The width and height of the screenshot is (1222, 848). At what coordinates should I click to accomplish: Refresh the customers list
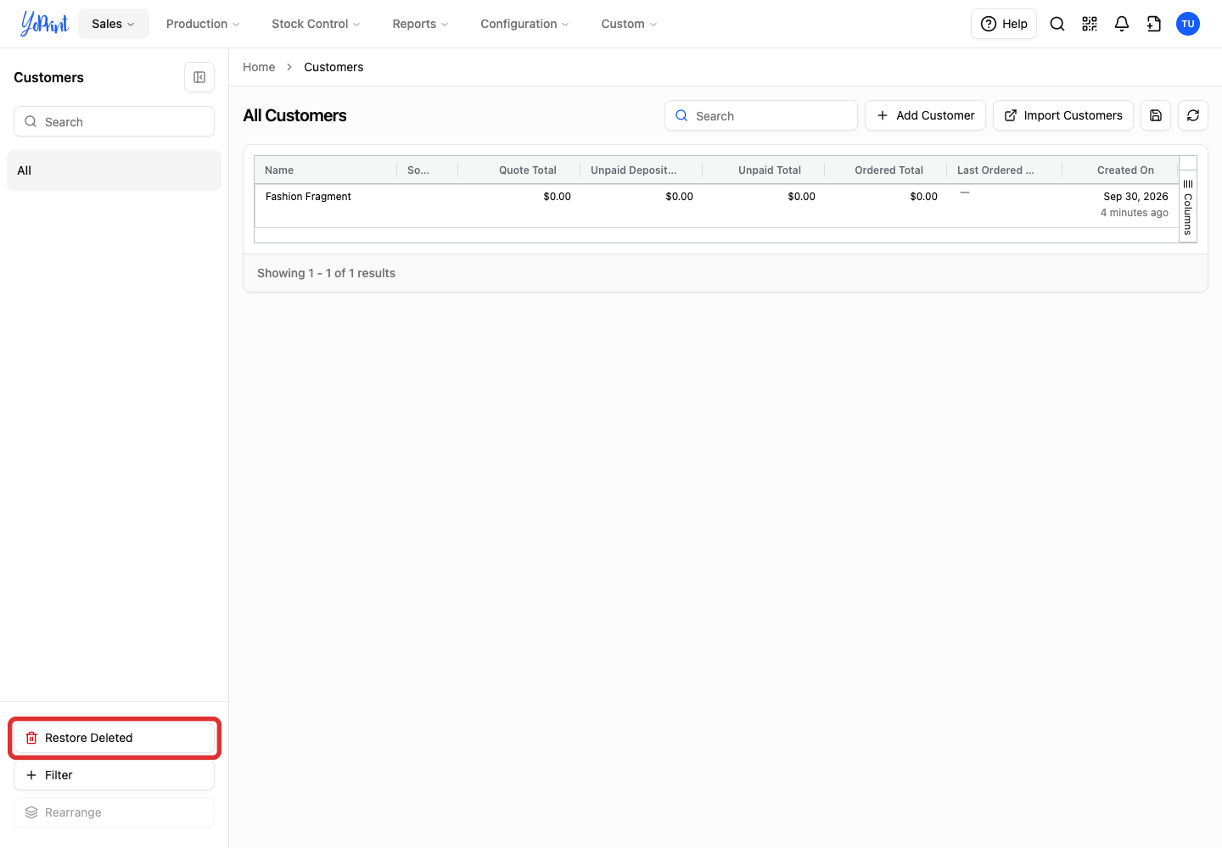coord(1193,115)
